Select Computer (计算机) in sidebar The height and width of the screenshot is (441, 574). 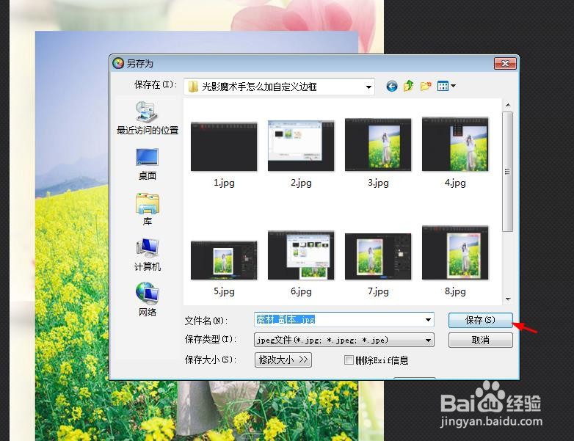147,255
